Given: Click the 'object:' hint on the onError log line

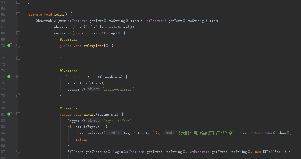Looking at the screenshot, I should pyautogui.click(x=93, y=89).
